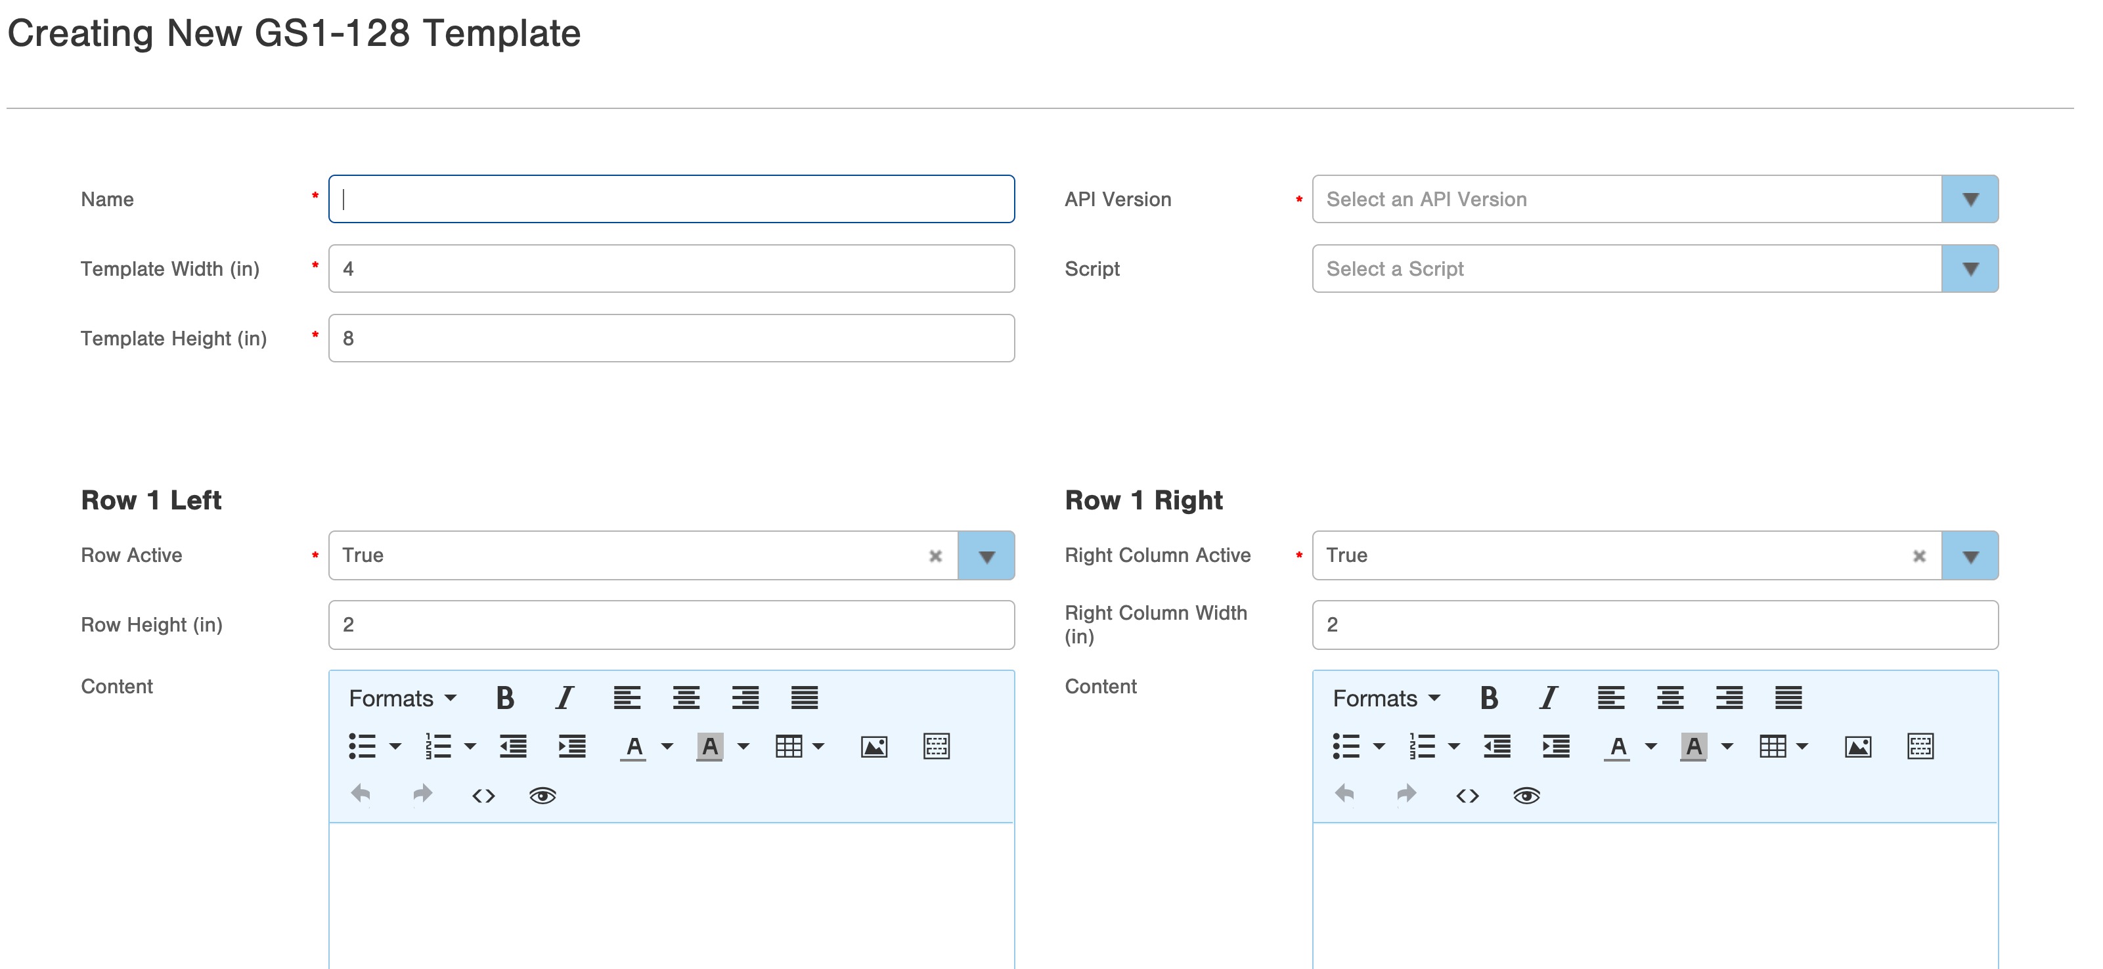Undo in Row 1 Left editor
The height and width of the screenshot is (969, 2103).
pyautogui.click(x=361, y=794)
